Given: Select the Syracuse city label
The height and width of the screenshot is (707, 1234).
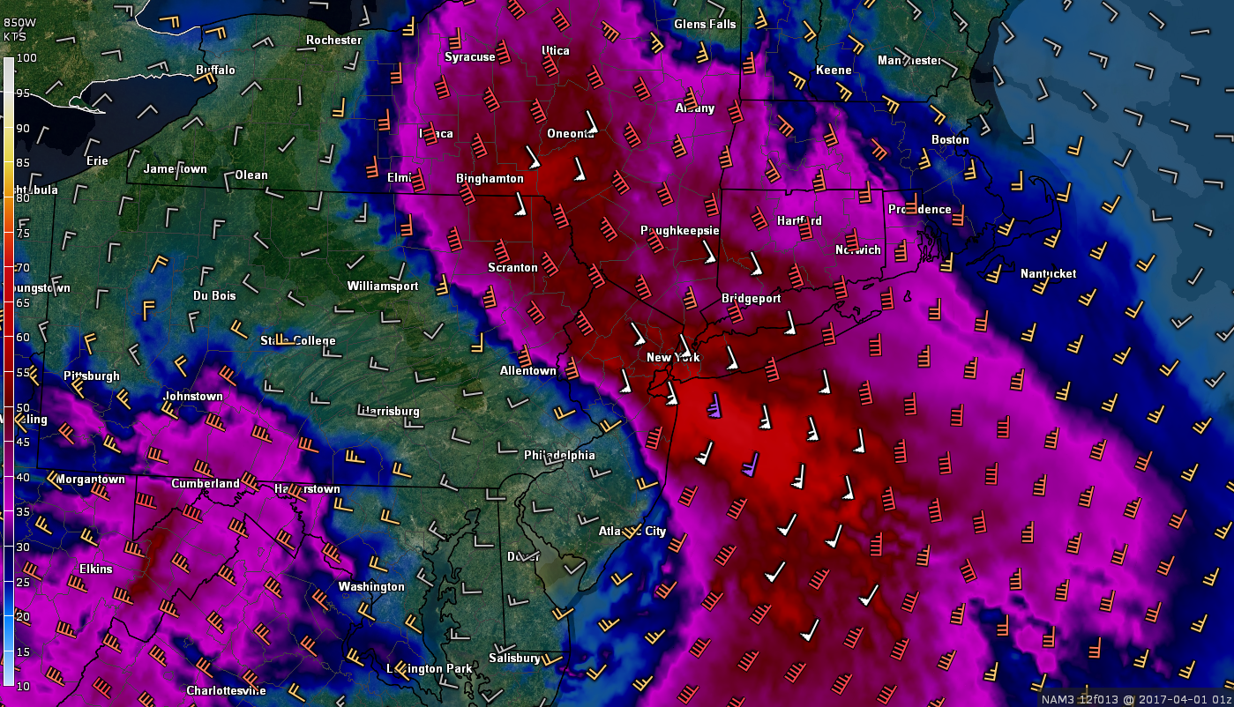Looking at the screenshot, I should click(469, 56).
